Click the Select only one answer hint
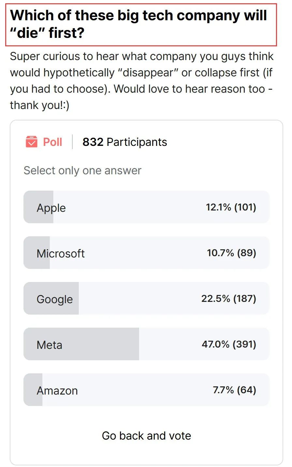This screenshot has width=292, height=467. tap(82, 171)
